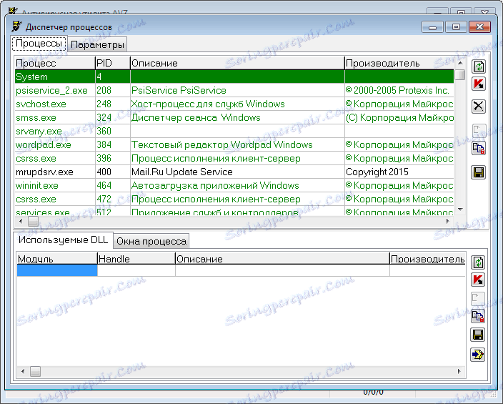Click the process list down scroll arrow
The width and height of the screenshot is (503, 404).
click(460, 210)
